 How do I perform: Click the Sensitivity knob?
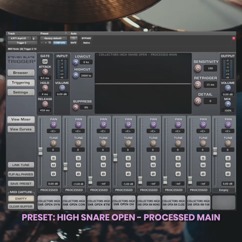click(198, 68)
